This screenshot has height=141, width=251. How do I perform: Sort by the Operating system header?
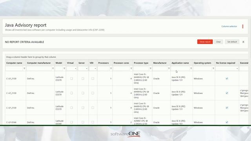[x=202, y=63]
